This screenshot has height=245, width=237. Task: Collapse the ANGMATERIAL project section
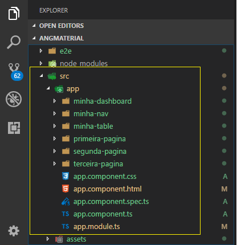click(34, 38)
